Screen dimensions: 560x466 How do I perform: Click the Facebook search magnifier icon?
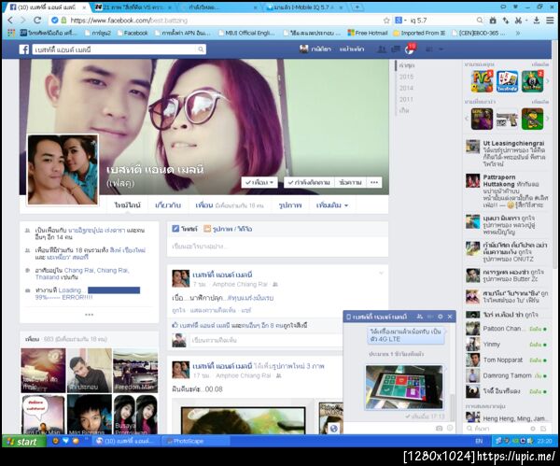coord(201,49)
